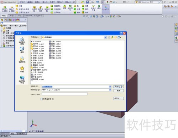178x138 pixels.
Task: Click the Fillet (圆角) tool
Action: tap(64, 7)
